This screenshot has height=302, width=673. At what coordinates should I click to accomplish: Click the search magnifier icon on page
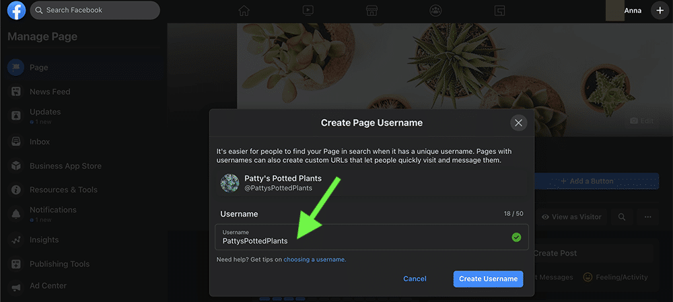point(622,217)
